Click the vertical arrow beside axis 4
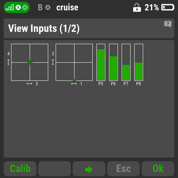 pyautogui.click(x=8, y=62)
